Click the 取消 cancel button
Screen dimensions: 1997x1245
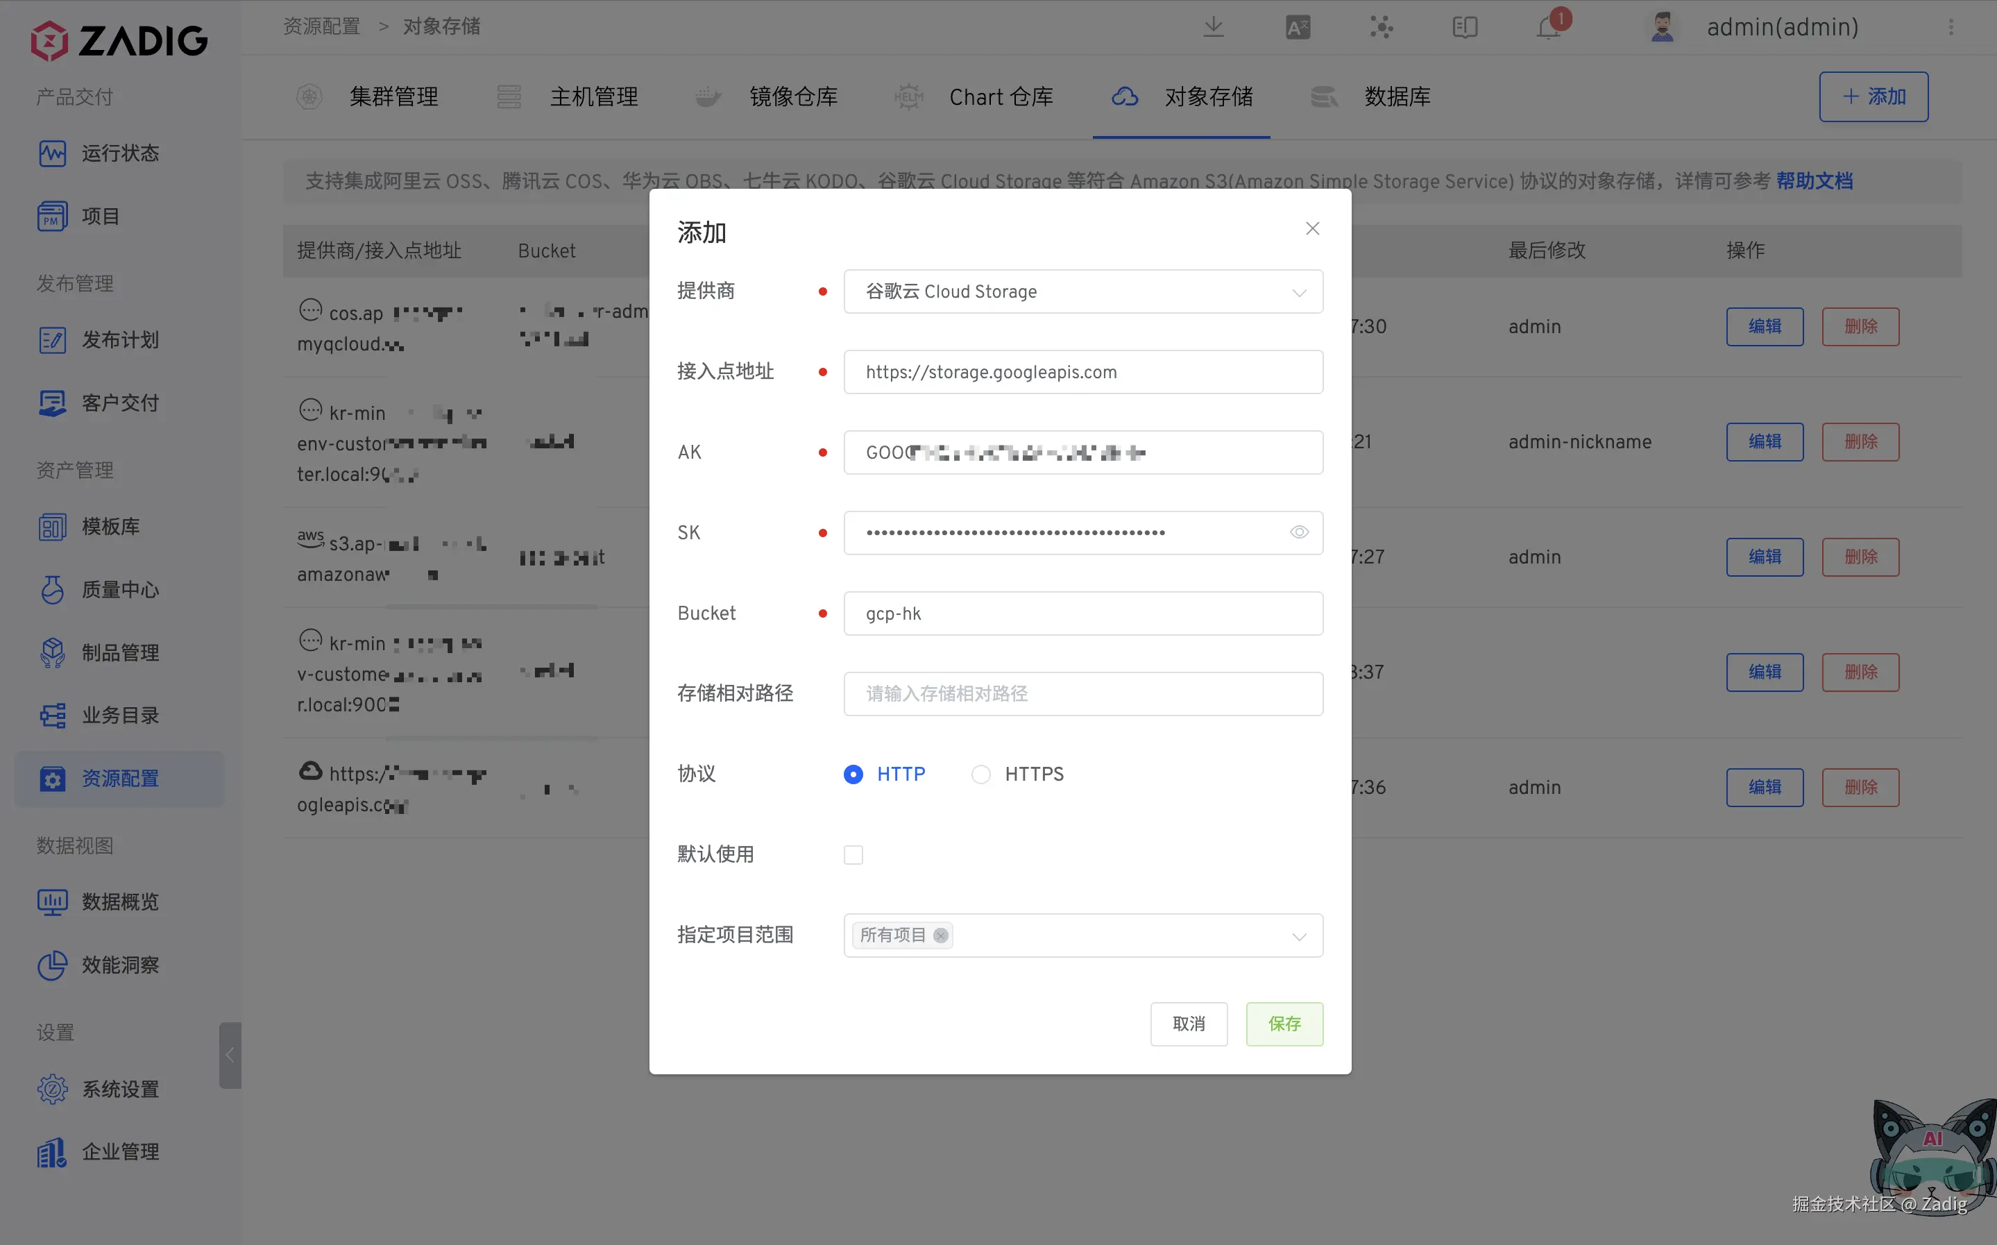1188,1024
